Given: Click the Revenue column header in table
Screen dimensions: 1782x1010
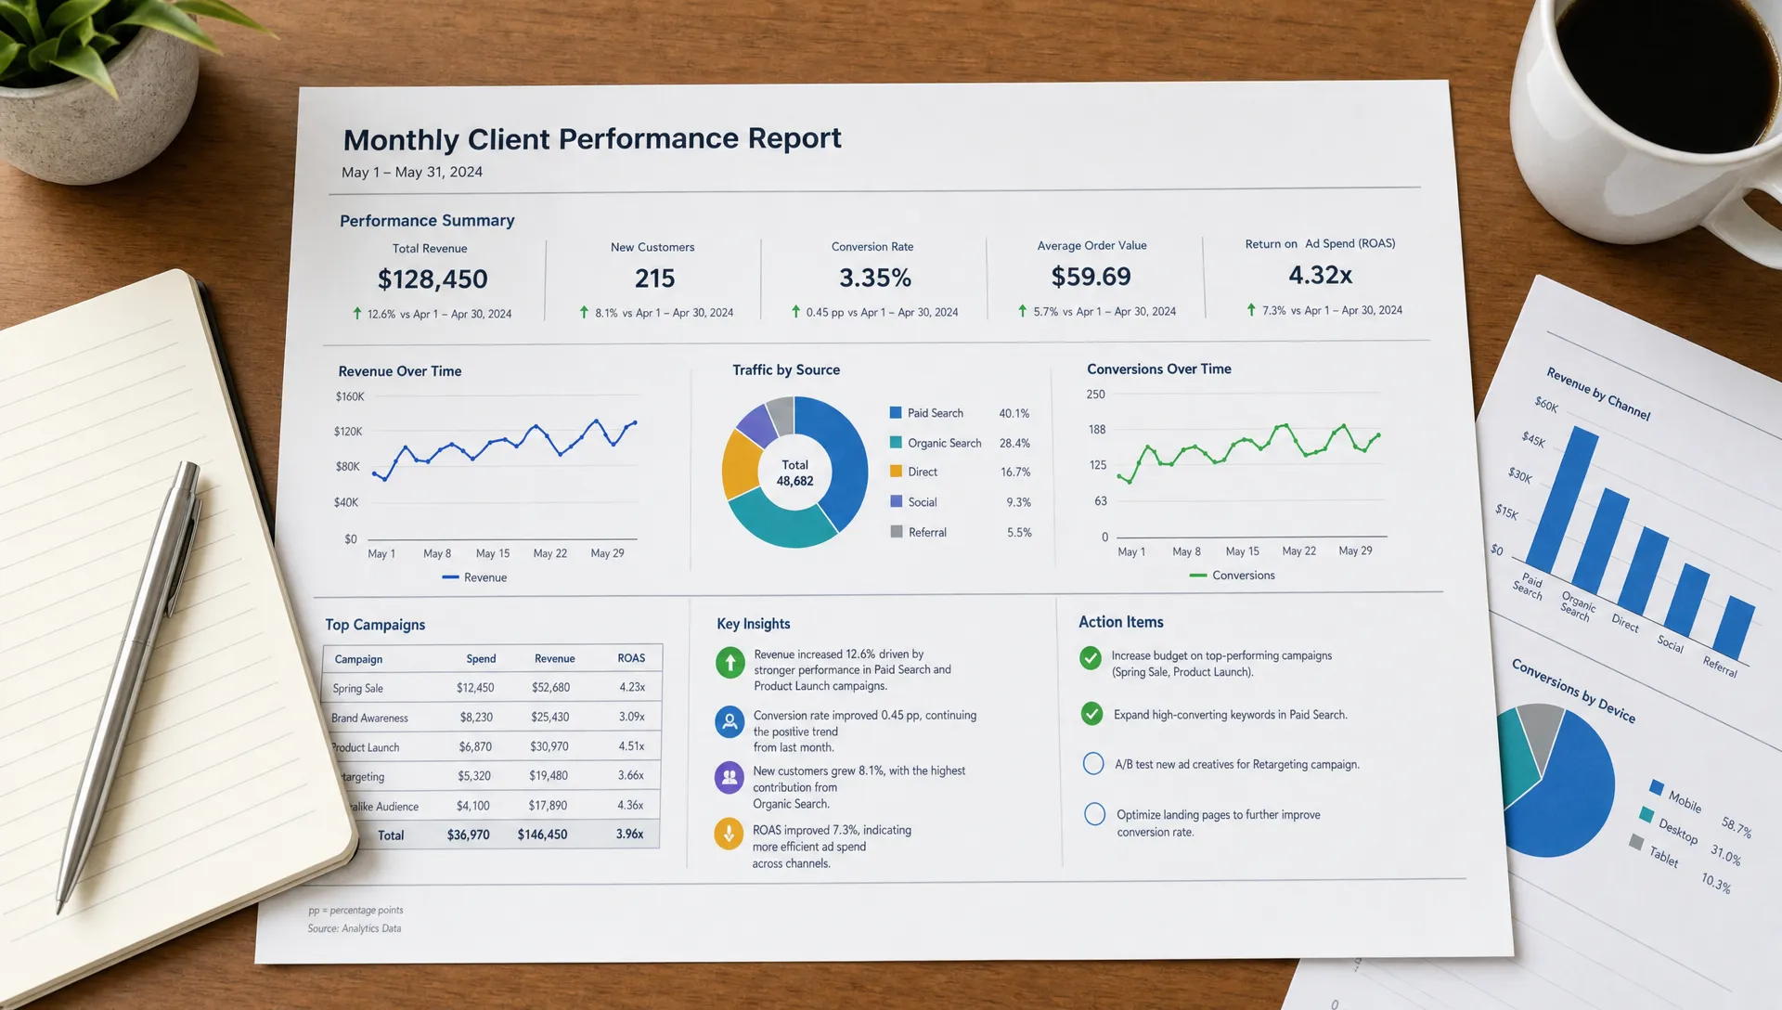Looking at the screenshot, I should pos(554,658).
